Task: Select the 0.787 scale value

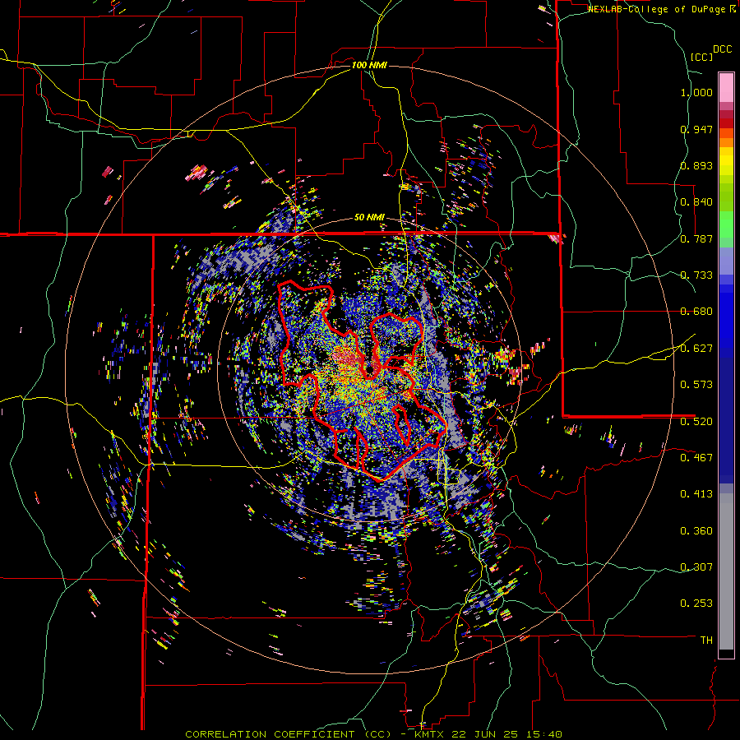Action: click(x=696, y=238)
